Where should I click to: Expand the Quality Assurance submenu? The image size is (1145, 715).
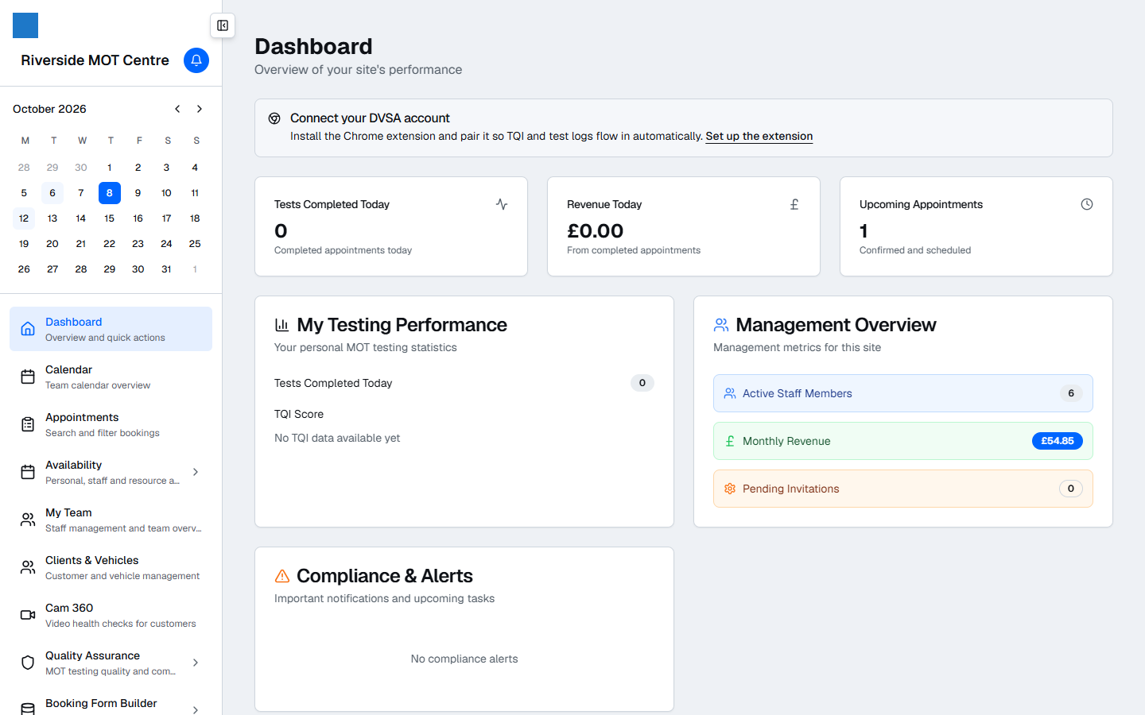[x=196, y=663]
